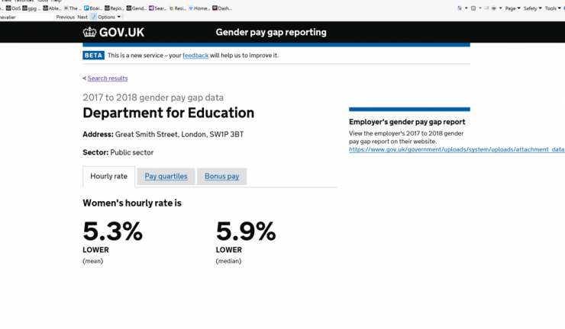The image size is (565, 329).
Task: Expand the Page dropdown menu
Action: pos(513,8)
